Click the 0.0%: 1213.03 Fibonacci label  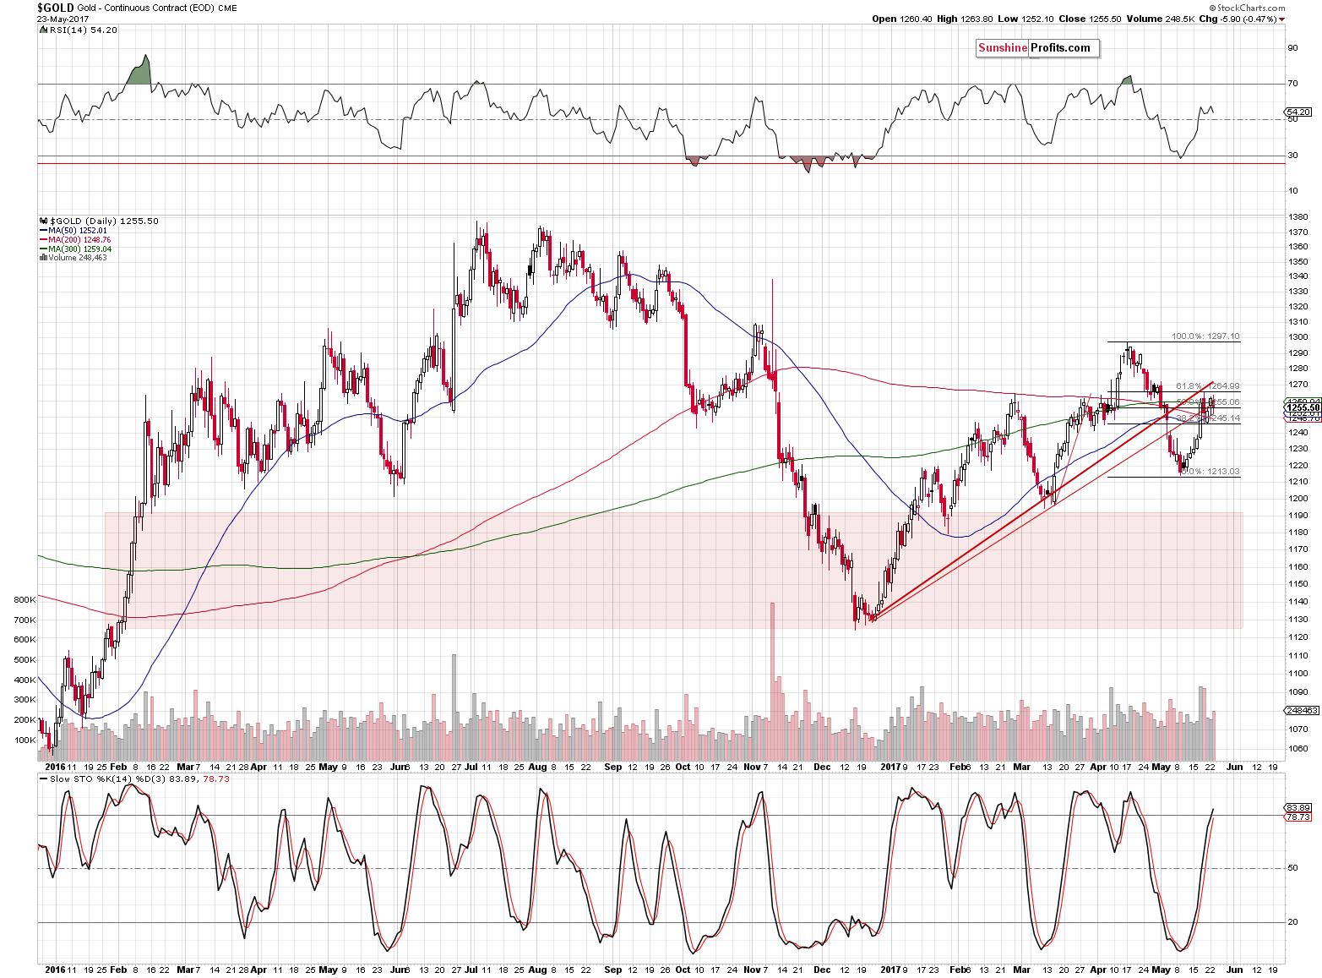[x=1210, y=472]
